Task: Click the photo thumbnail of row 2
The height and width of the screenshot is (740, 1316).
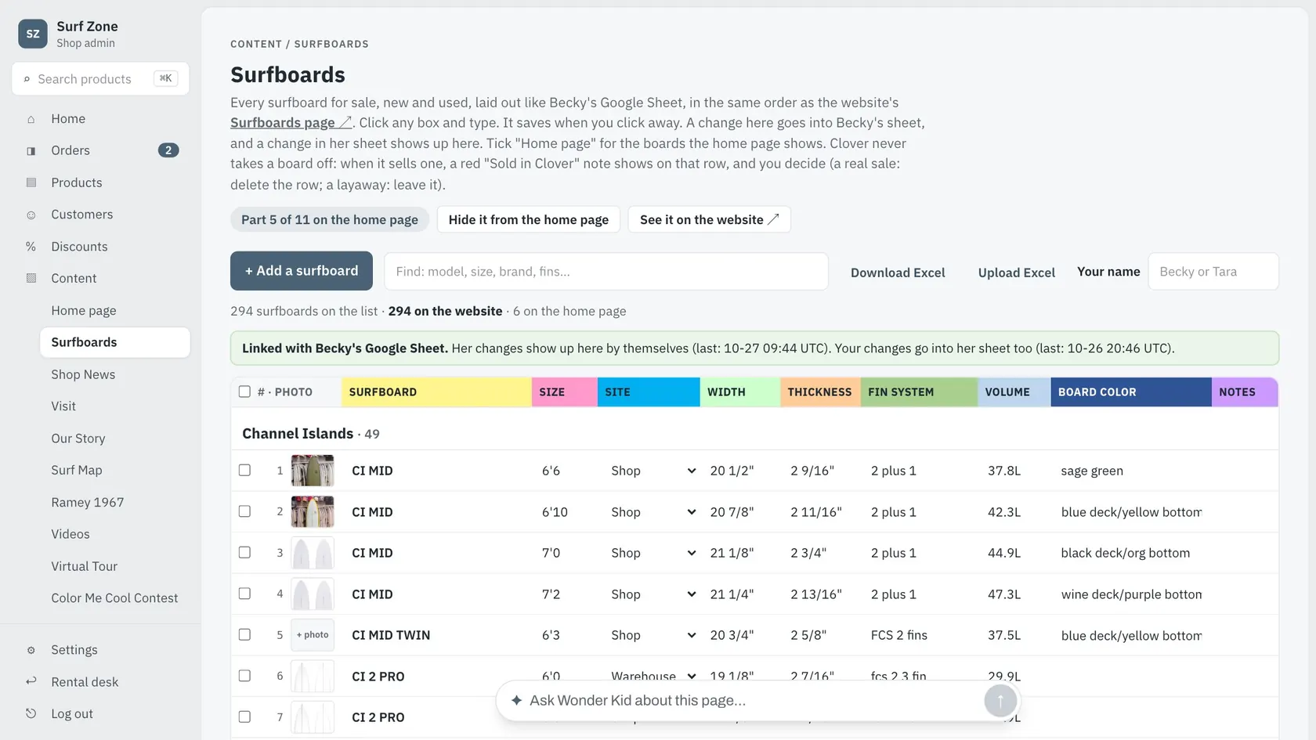Action: pyautogui.click(x=313, y=512)
